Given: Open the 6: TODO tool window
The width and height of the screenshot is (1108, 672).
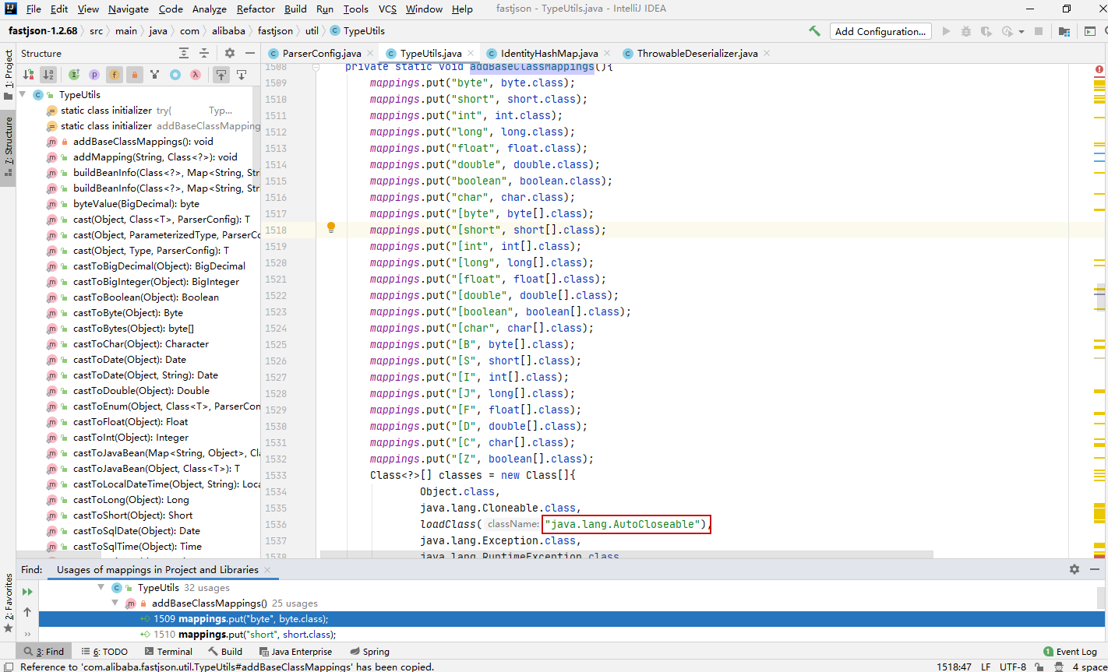Looking at the screenshot, I should click(x=103, y=652).
